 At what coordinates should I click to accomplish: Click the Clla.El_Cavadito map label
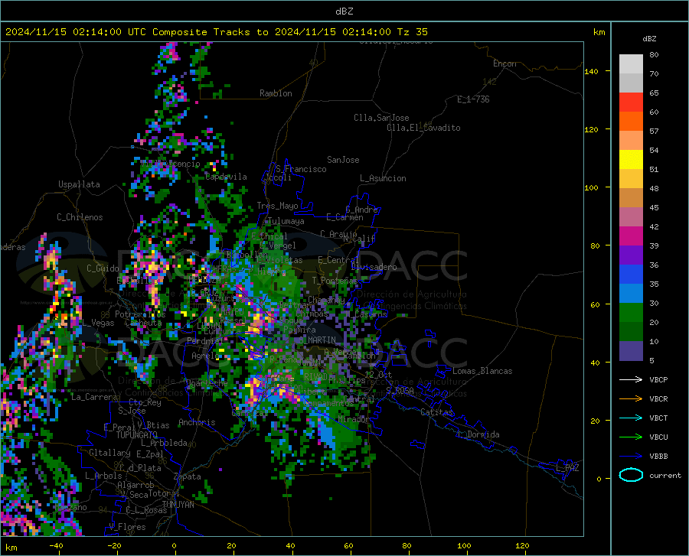point(423,128)
